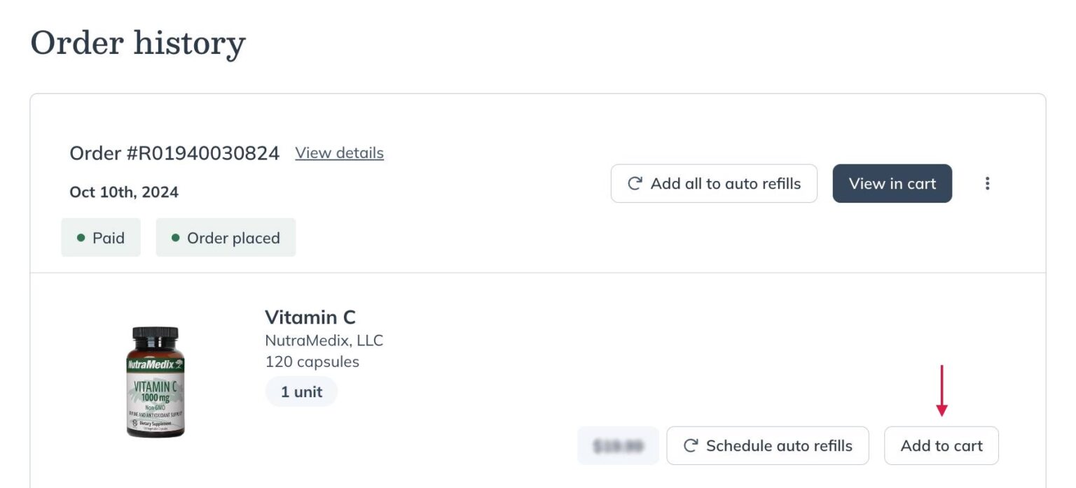Click the 1 unit quantity badge
Viewport: 1076px width, 488px height.
(x=301, y=392)
